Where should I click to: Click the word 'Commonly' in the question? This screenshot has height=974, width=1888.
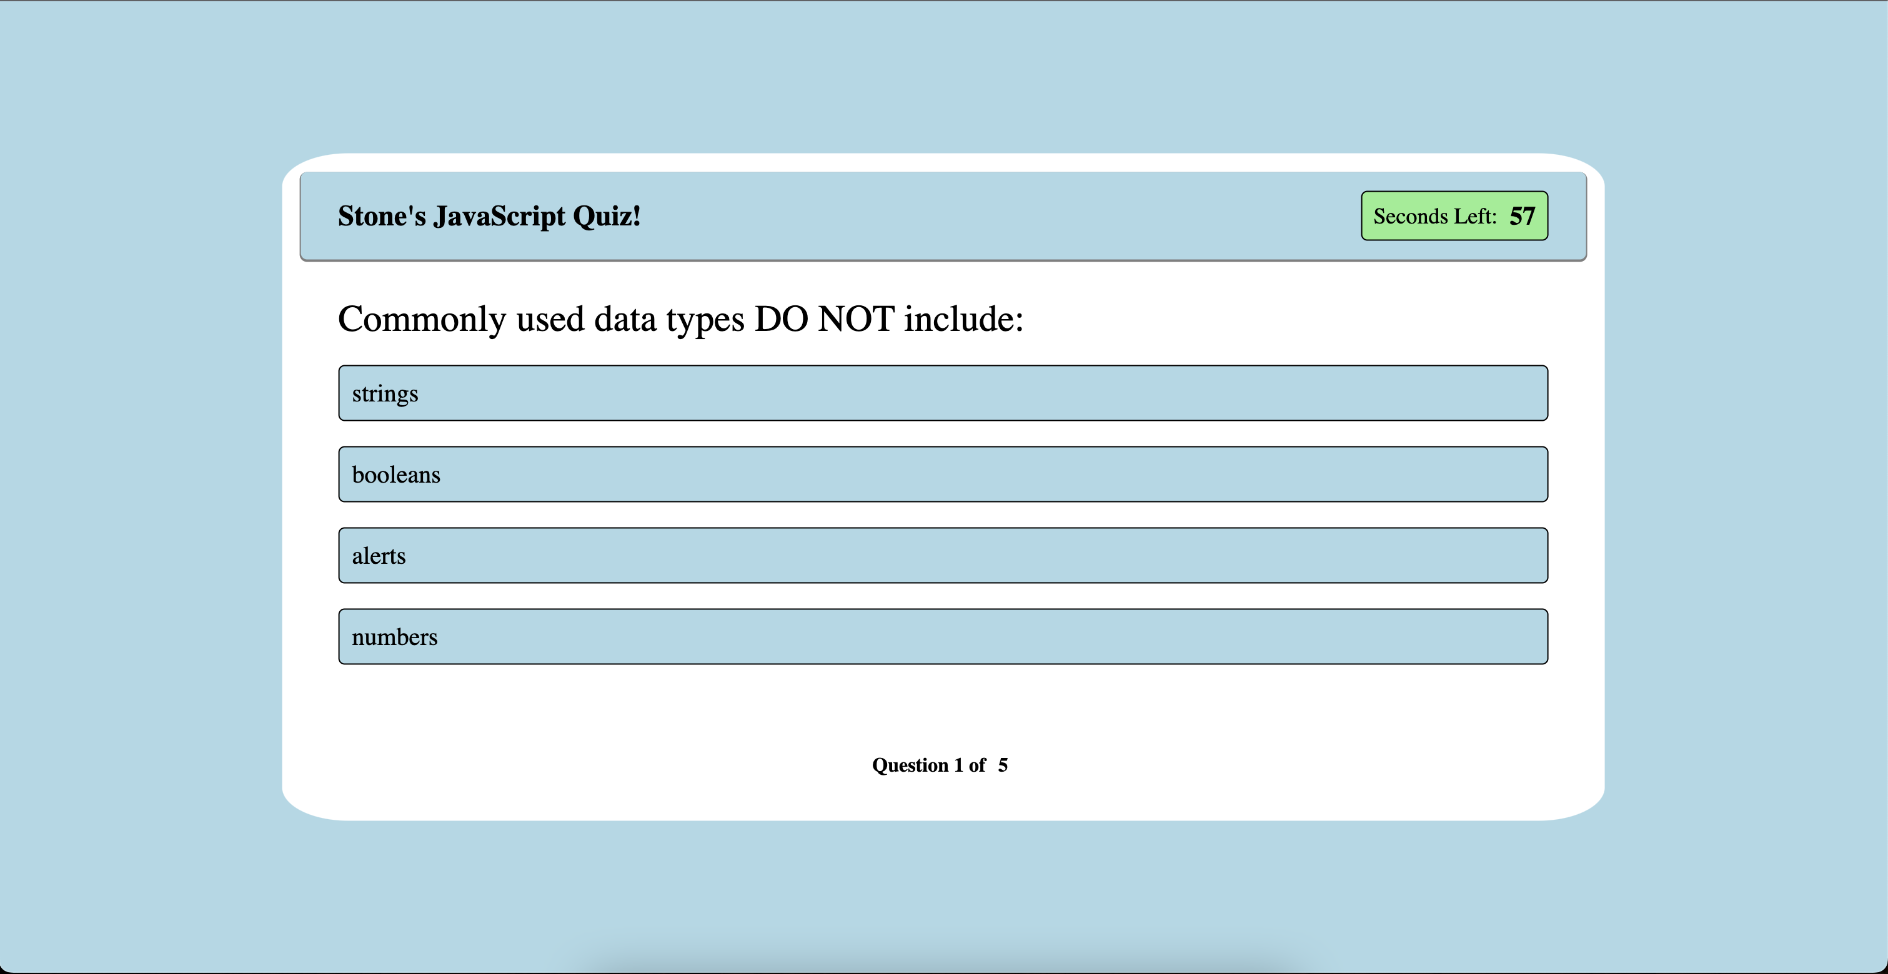click(x=422, y=319)
